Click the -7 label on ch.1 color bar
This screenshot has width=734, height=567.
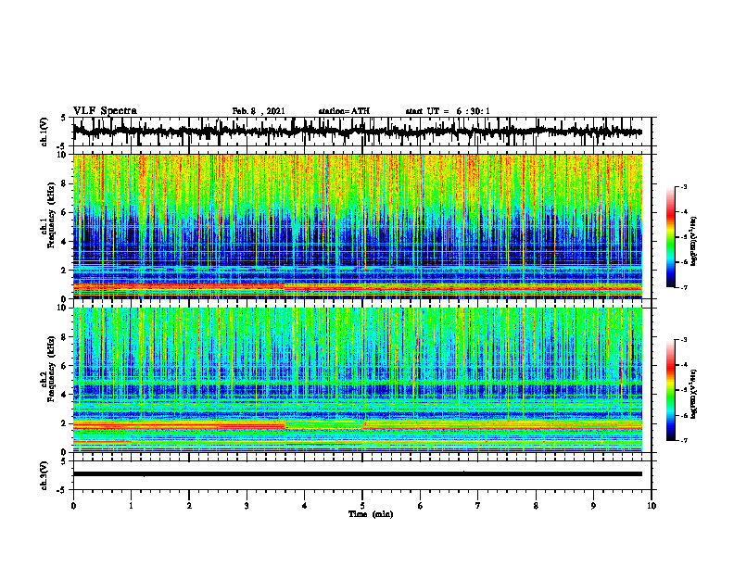point(683,287)
